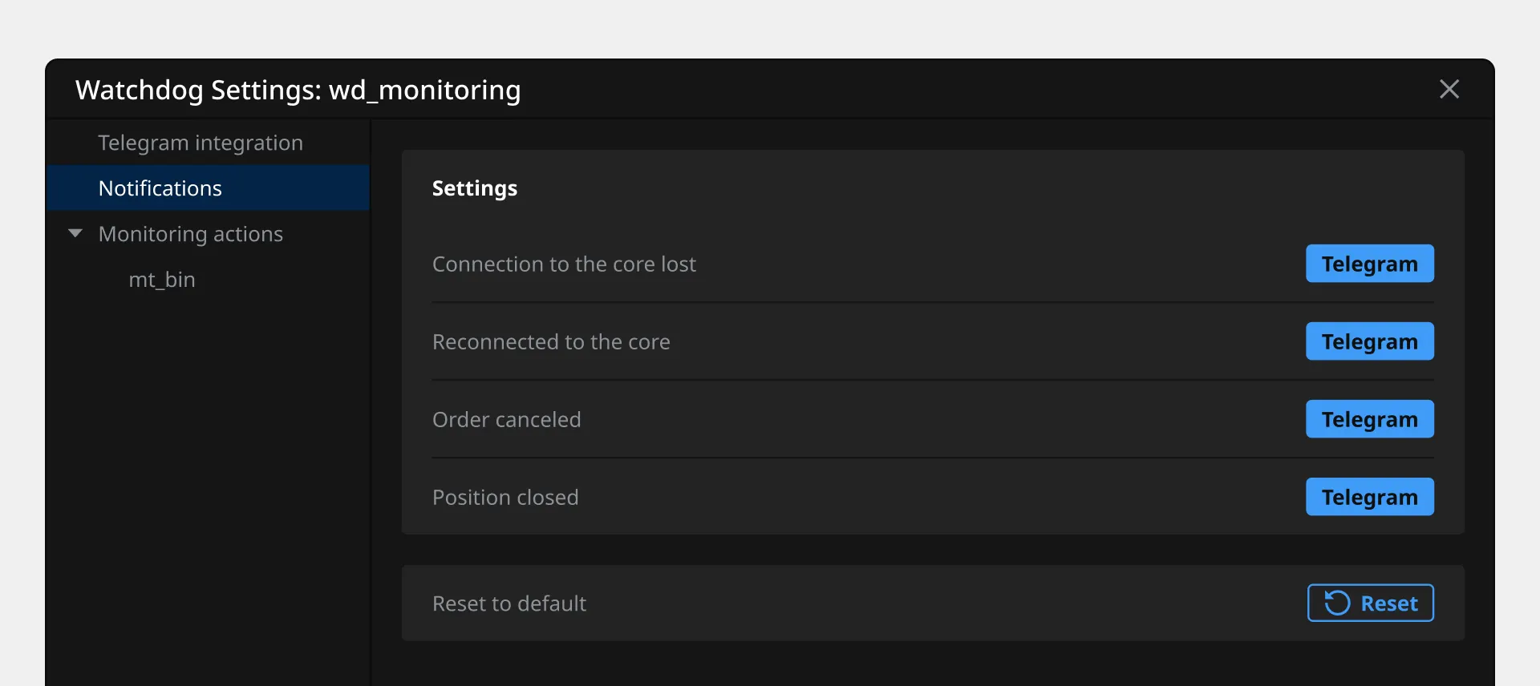Viewport: 1540px width, 686px height.
Task: Collapse the Monitoring actions tree arrow
Action: [x=75, y=233]
